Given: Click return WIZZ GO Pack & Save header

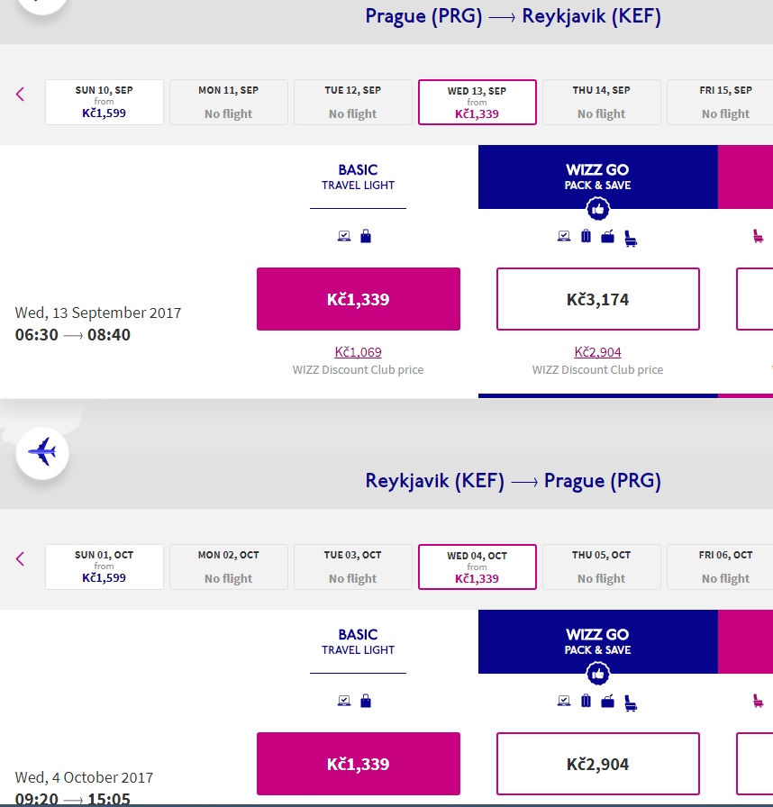Looking at the screenshot, I should pos(598,642).
